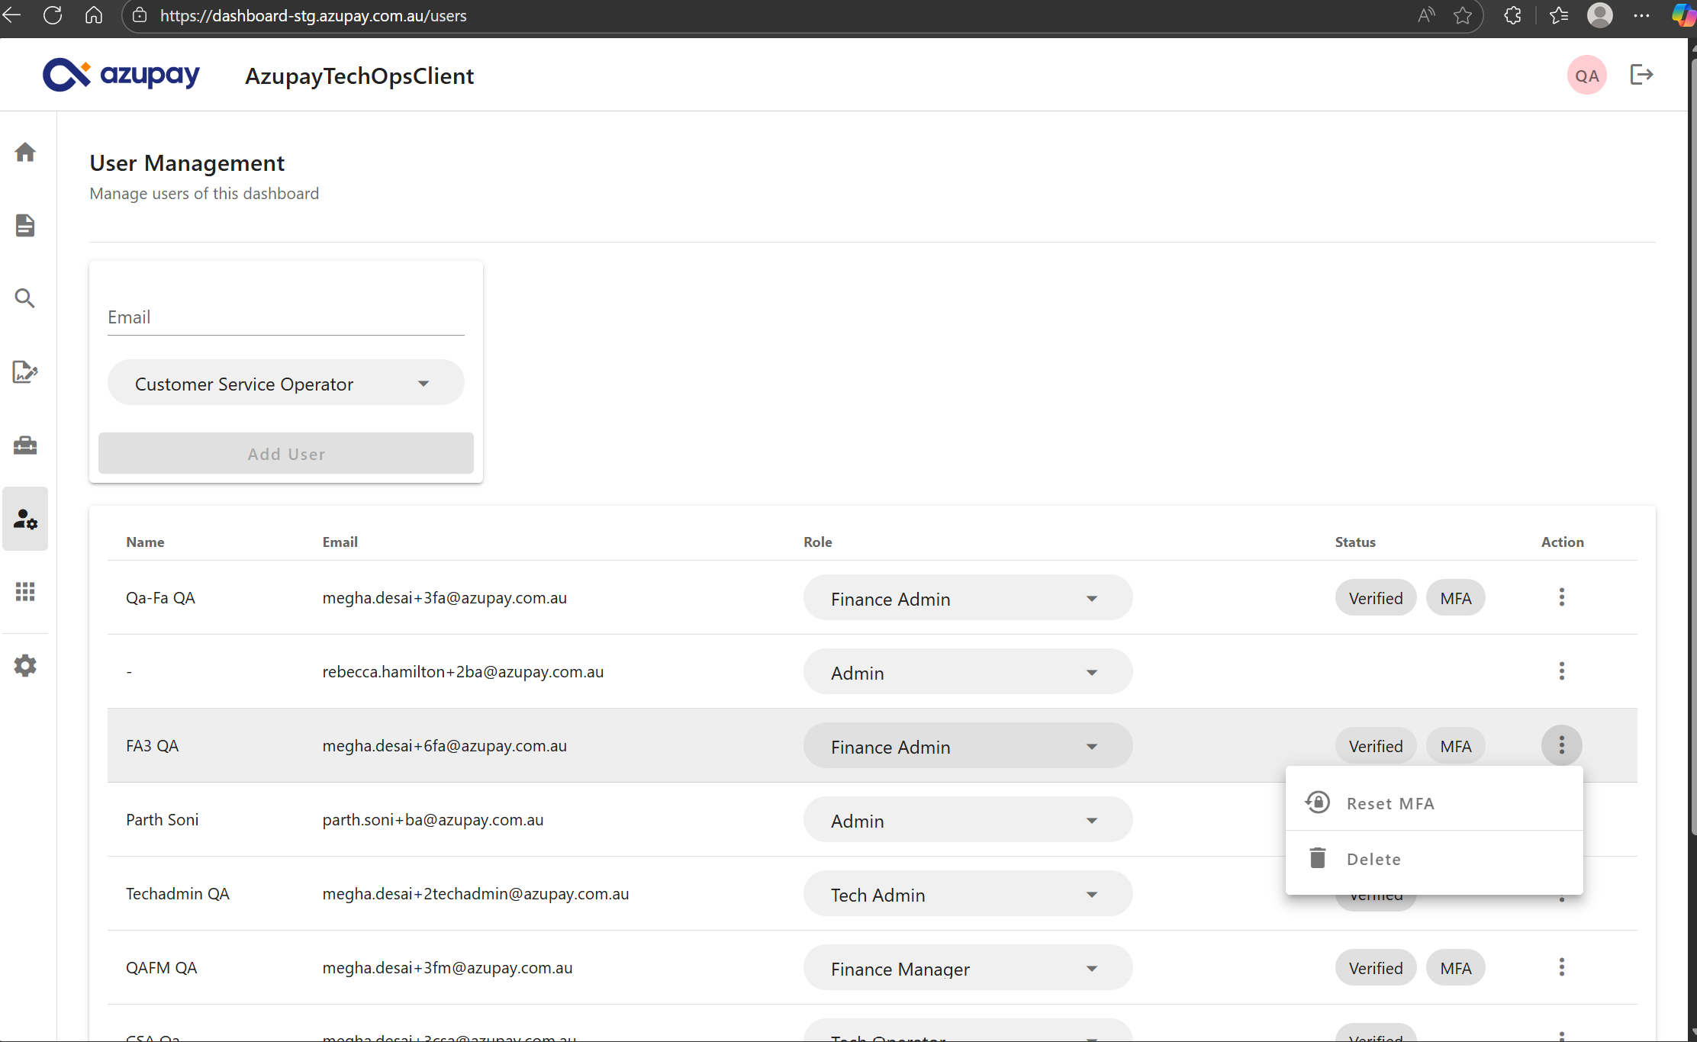Select the user management sidebar icon
1697x1042 pixels.
[x=25, y=519]
